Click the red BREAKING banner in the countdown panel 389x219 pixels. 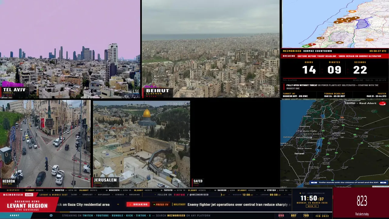click(x=334, y=56)
